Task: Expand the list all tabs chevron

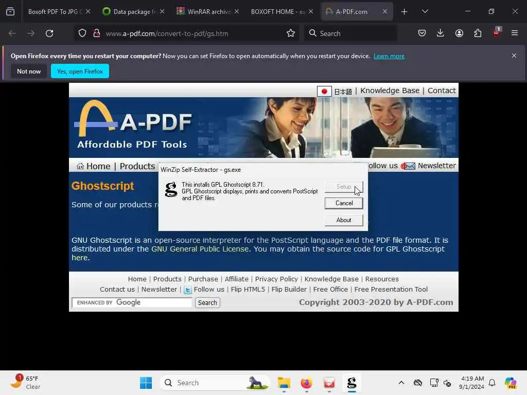Action: (x=425, y=11)
